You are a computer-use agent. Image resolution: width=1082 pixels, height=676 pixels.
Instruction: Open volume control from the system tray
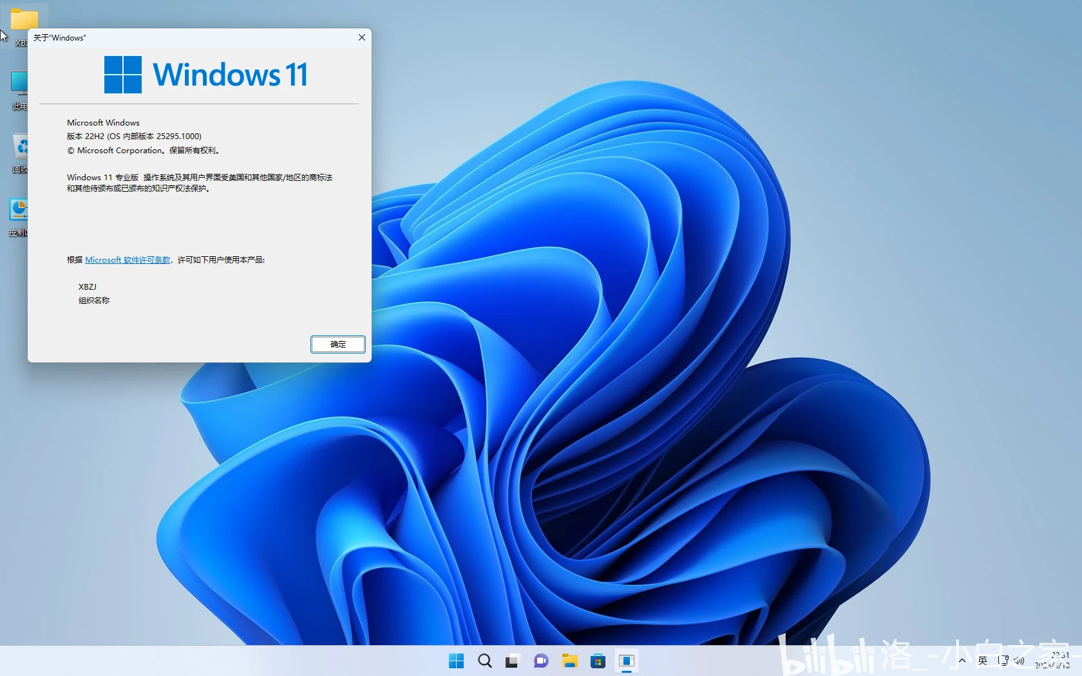coord(1020,661)
